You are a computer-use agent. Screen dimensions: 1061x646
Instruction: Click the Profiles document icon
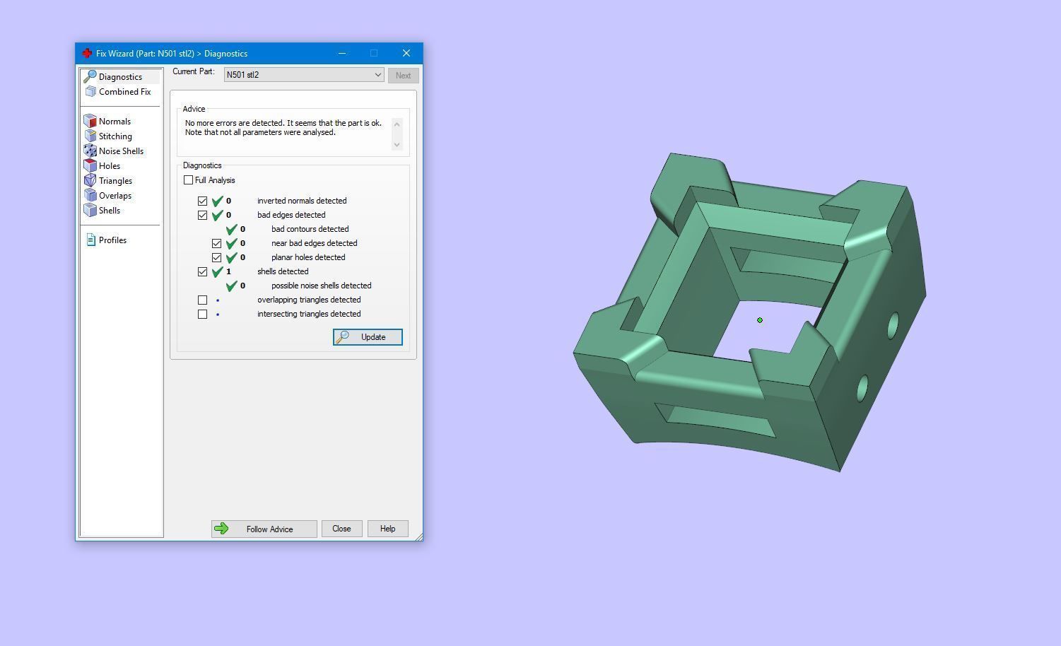(x=90, y=240)
